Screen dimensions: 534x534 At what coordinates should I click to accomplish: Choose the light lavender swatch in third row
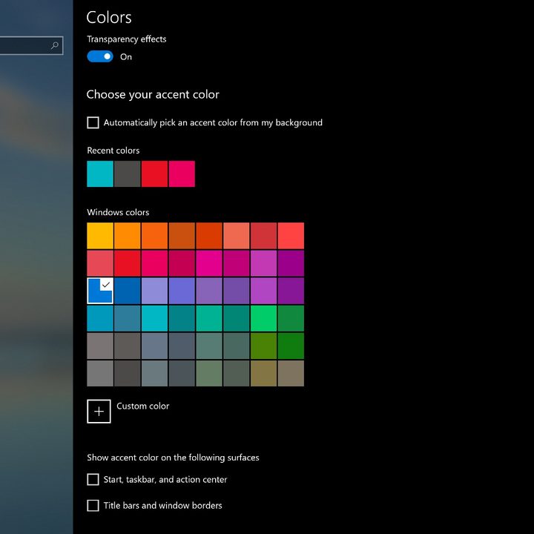tap(154, 291)
